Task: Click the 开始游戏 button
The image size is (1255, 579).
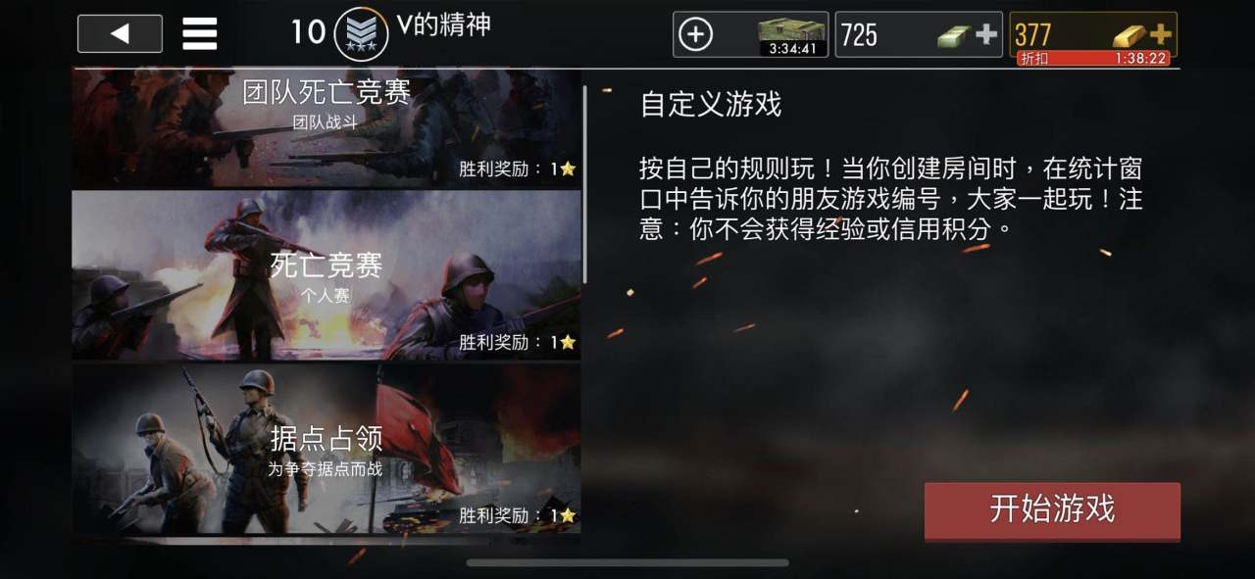Action: point(1052,510)
